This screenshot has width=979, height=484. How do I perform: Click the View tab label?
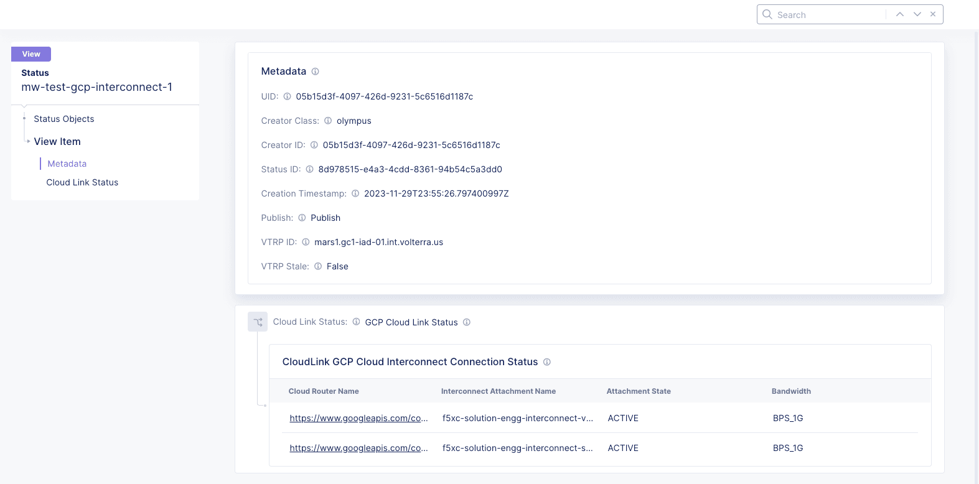(x=31, y=54)
